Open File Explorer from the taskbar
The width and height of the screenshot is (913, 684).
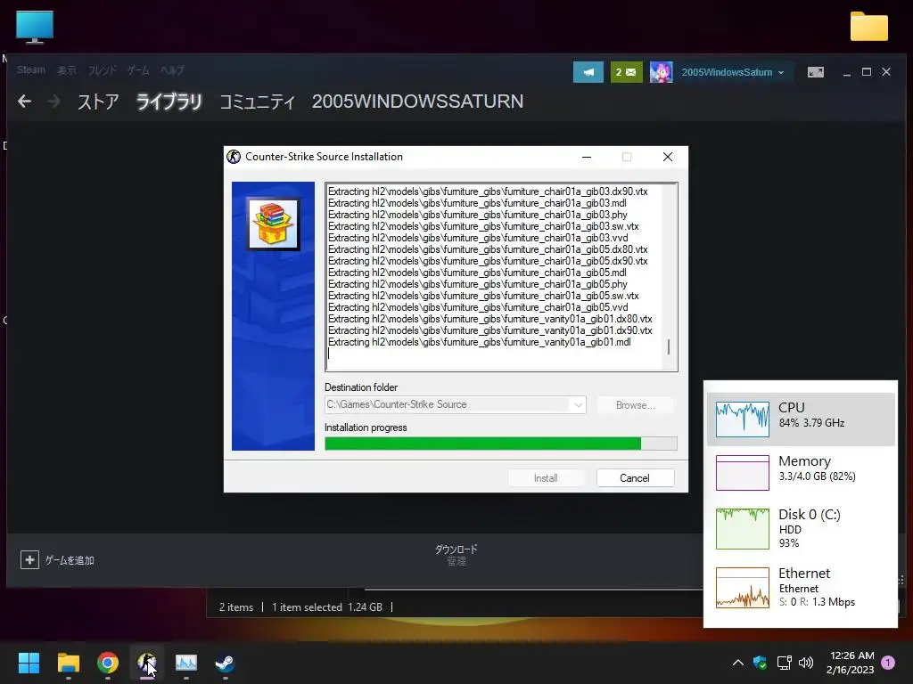[x=68, y=663]
